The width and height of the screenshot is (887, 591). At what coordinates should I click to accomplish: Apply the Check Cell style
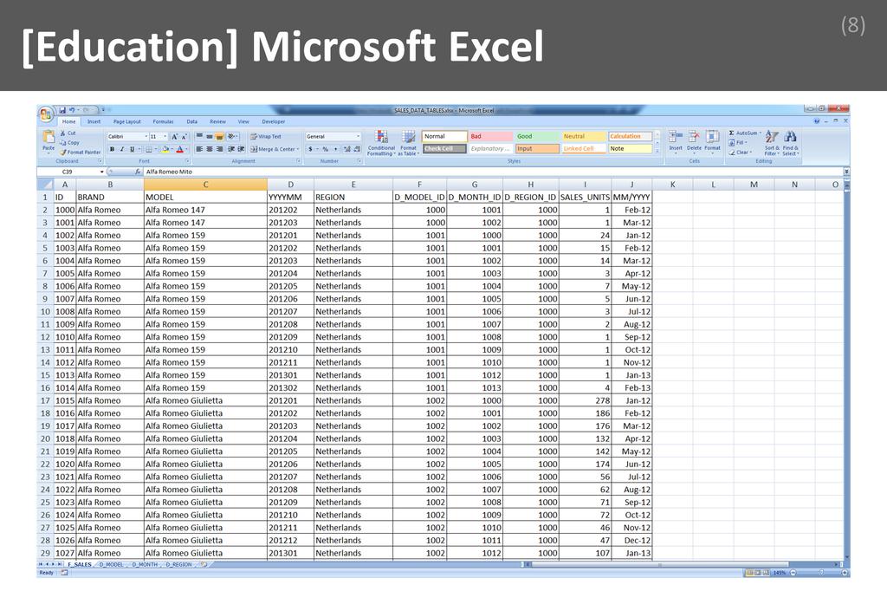coord(444,149)
